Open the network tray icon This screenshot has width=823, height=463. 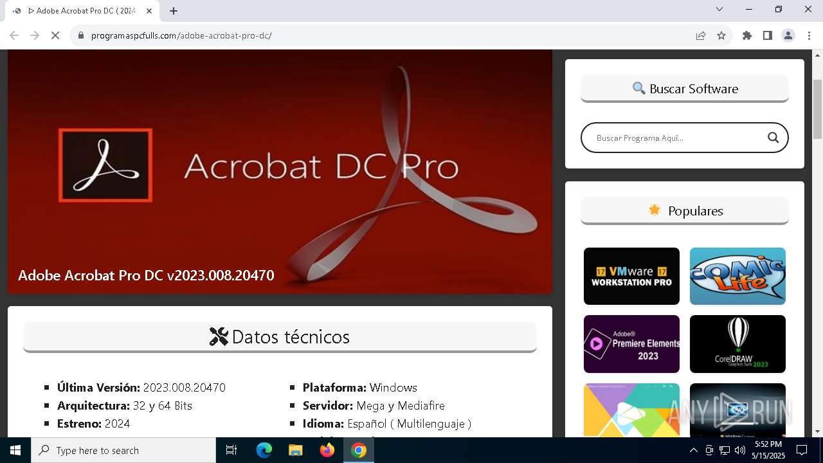(725, 450)
